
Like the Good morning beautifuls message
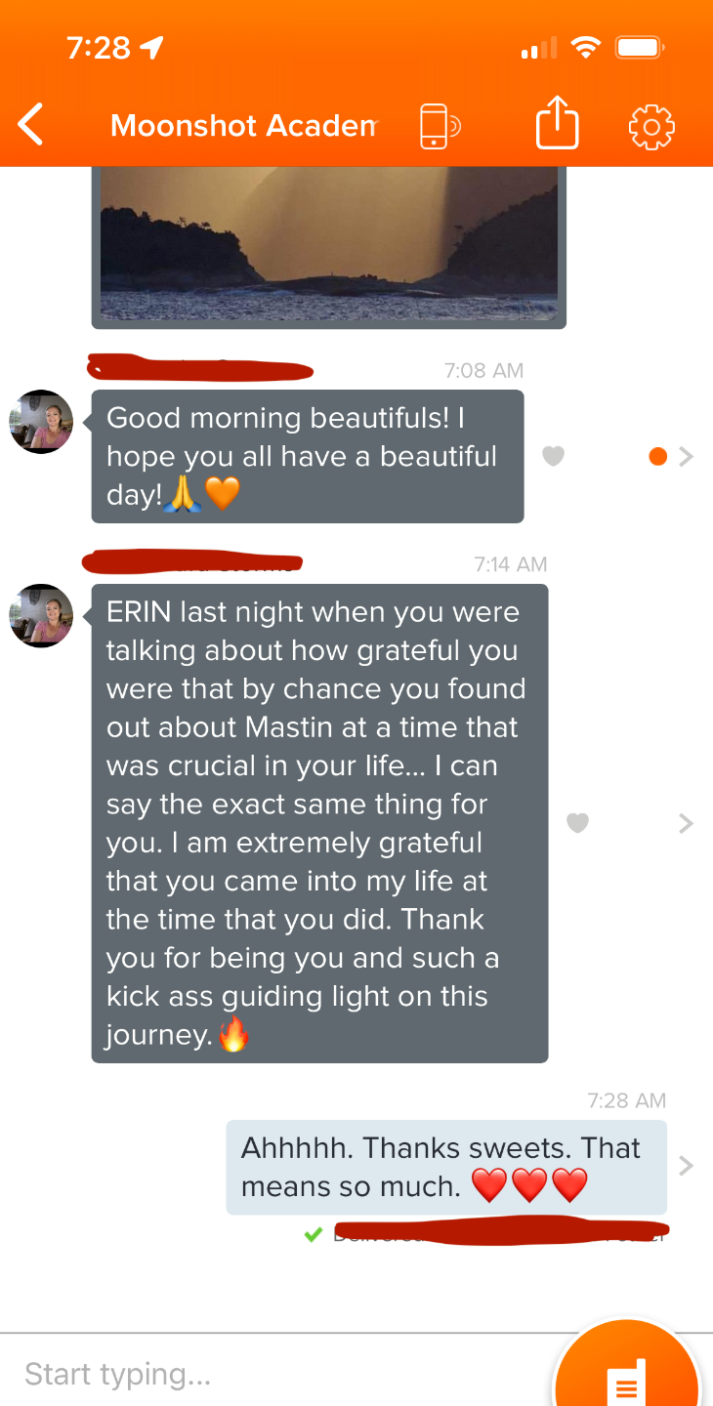[x=554, y=456]
